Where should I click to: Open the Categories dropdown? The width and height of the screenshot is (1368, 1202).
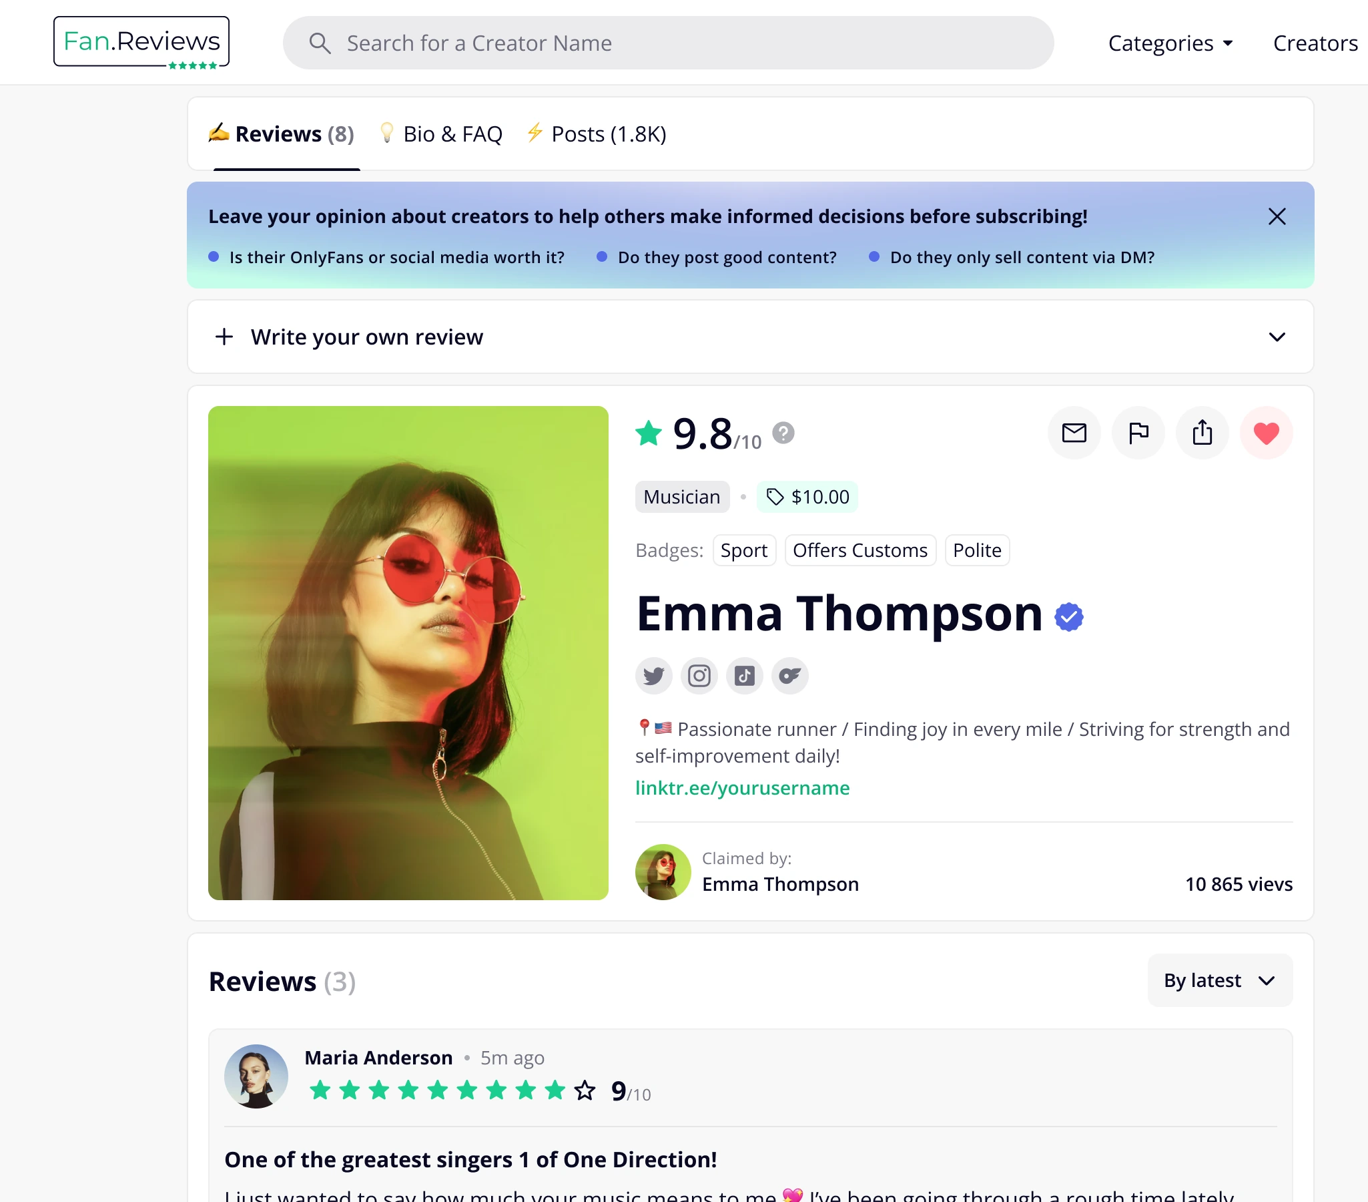pyautogui.click(x=1170, y=43)
